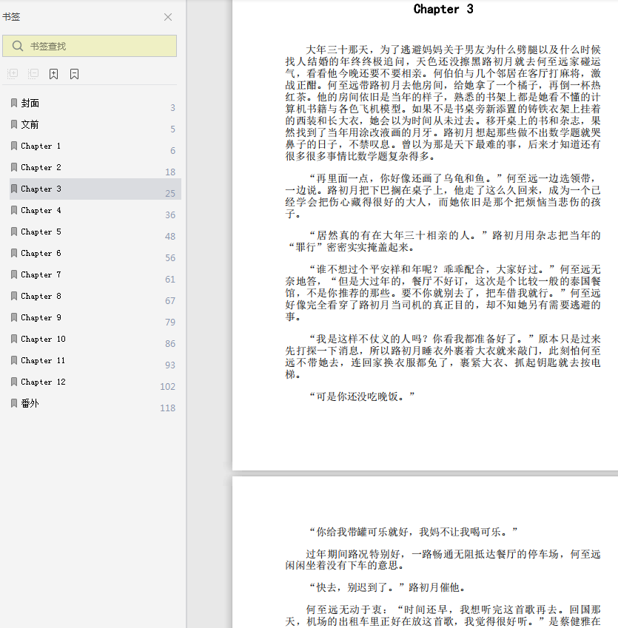Click the line “你给我带罐可乐就好
618x628 pixels.
click(413, 532)
